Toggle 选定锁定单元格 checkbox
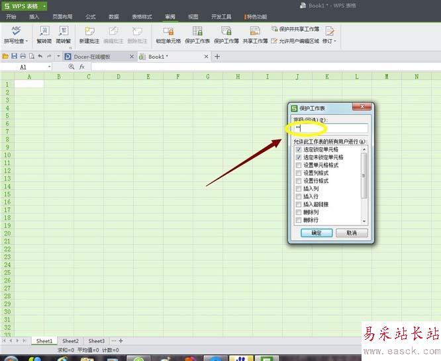Viewport: 441px width, 361px height. click(x=299, y=149)
